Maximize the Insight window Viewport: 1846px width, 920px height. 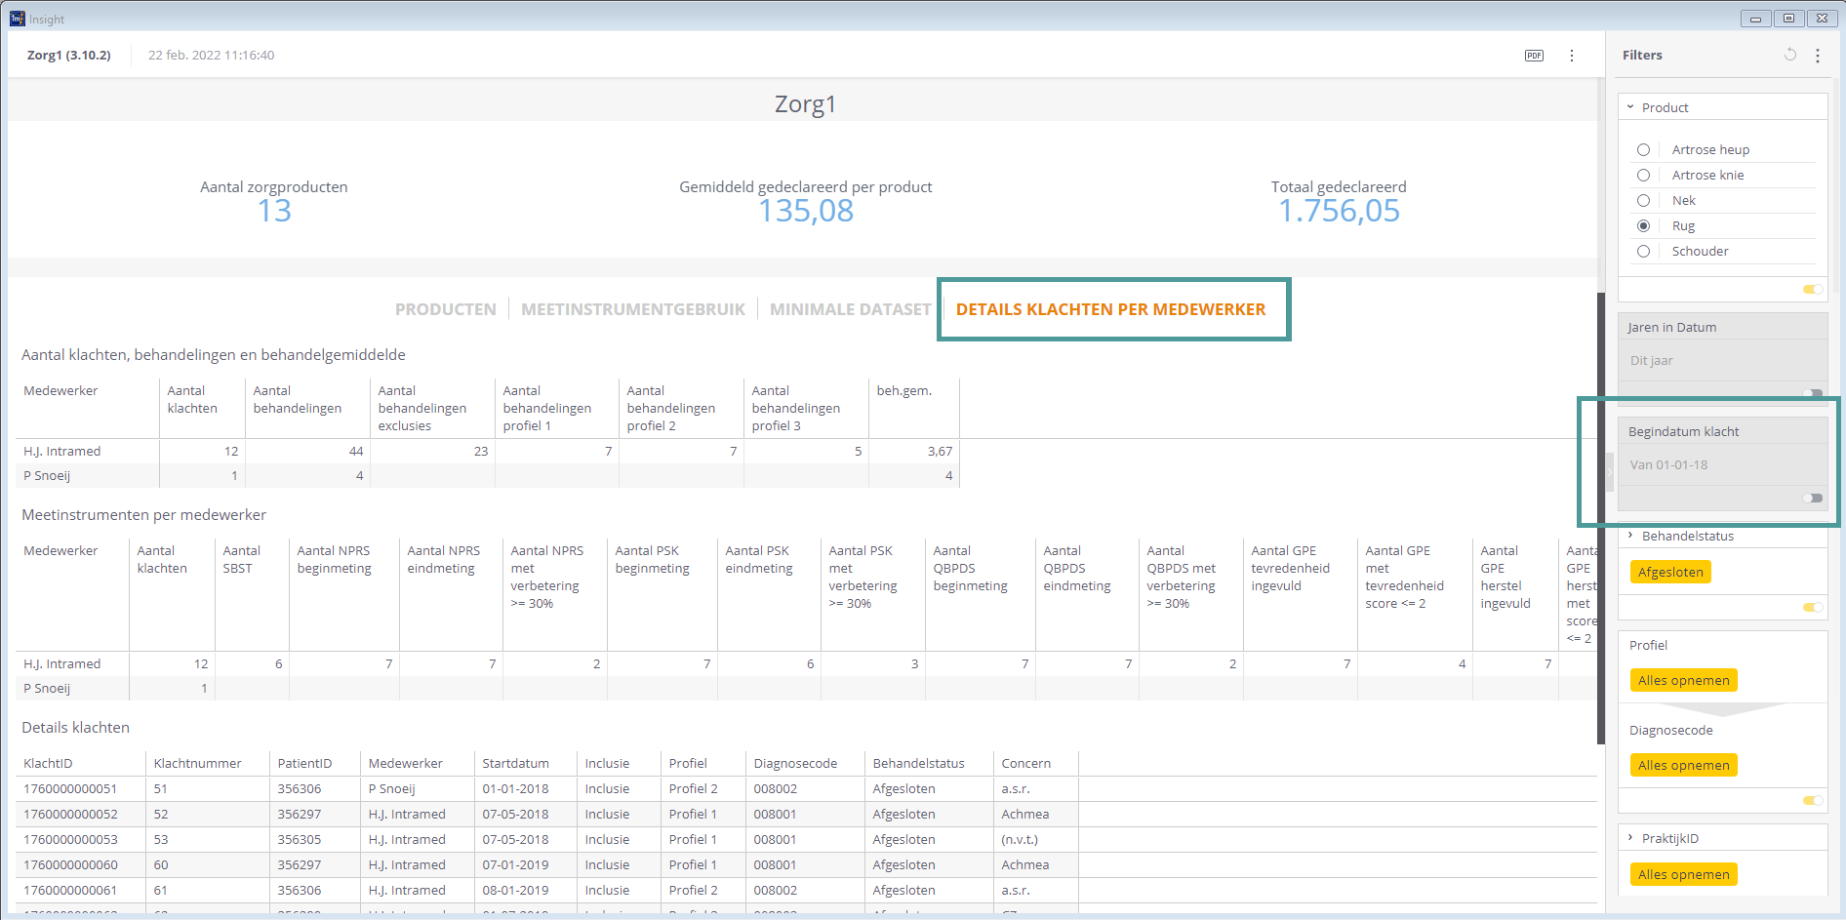pyautogui.click(x=1788, y=19)
